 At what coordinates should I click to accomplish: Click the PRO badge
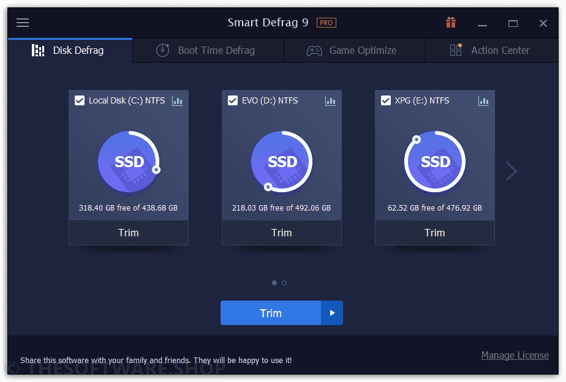click(326, 23)
